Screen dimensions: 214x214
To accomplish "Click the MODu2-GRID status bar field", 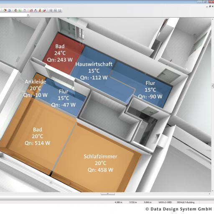I will (165, 202).
